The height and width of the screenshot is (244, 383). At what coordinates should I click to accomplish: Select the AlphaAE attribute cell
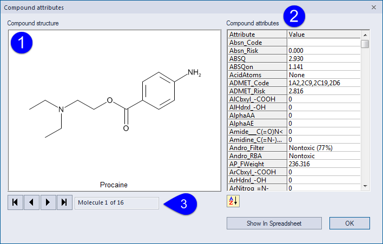click(257, 123)
